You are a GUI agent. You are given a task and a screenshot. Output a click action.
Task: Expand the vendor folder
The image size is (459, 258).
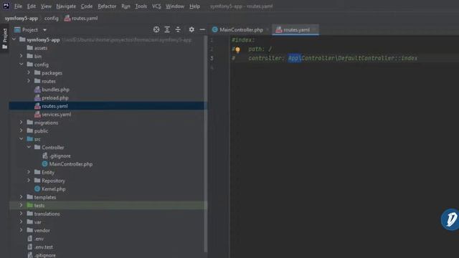point(21,230)
